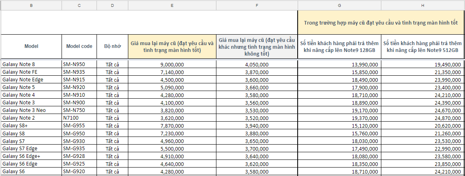Click the price cell '7,870,000'
Viewport: 465px width, 176px height.
(172, 126)
